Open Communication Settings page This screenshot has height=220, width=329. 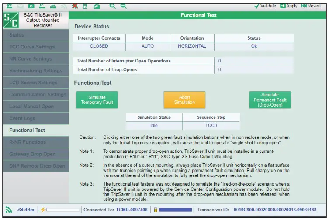pyautogui.click(x=36, y=95)
